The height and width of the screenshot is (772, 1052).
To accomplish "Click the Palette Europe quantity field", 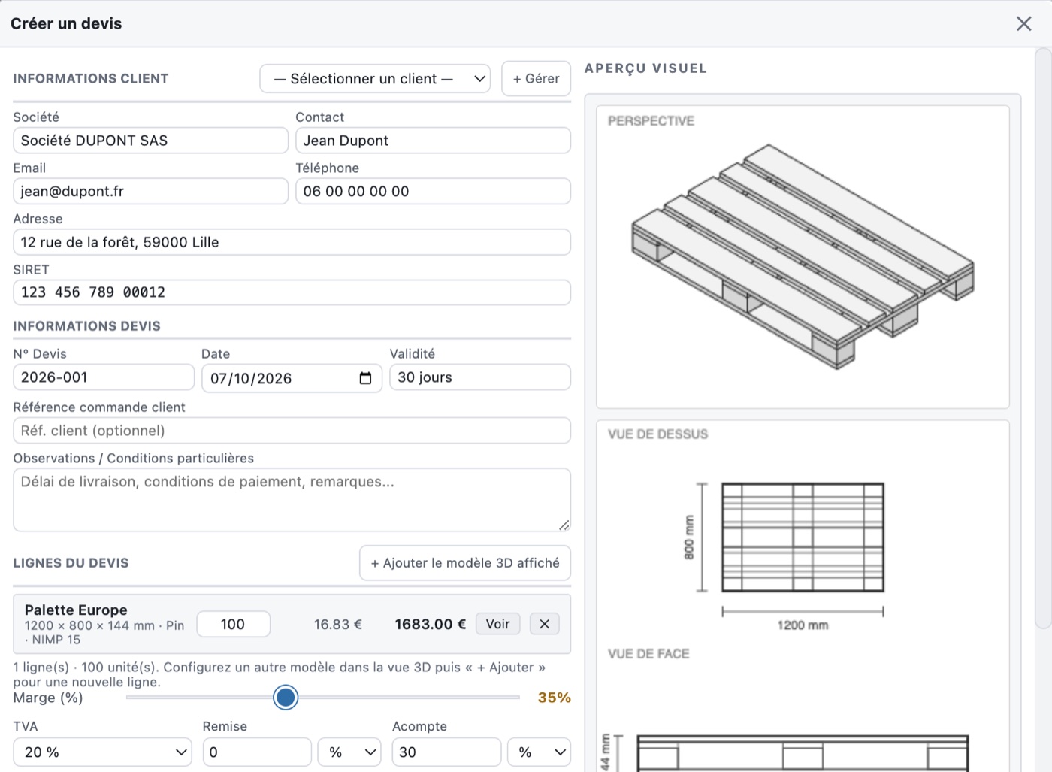I will [233, 624].
